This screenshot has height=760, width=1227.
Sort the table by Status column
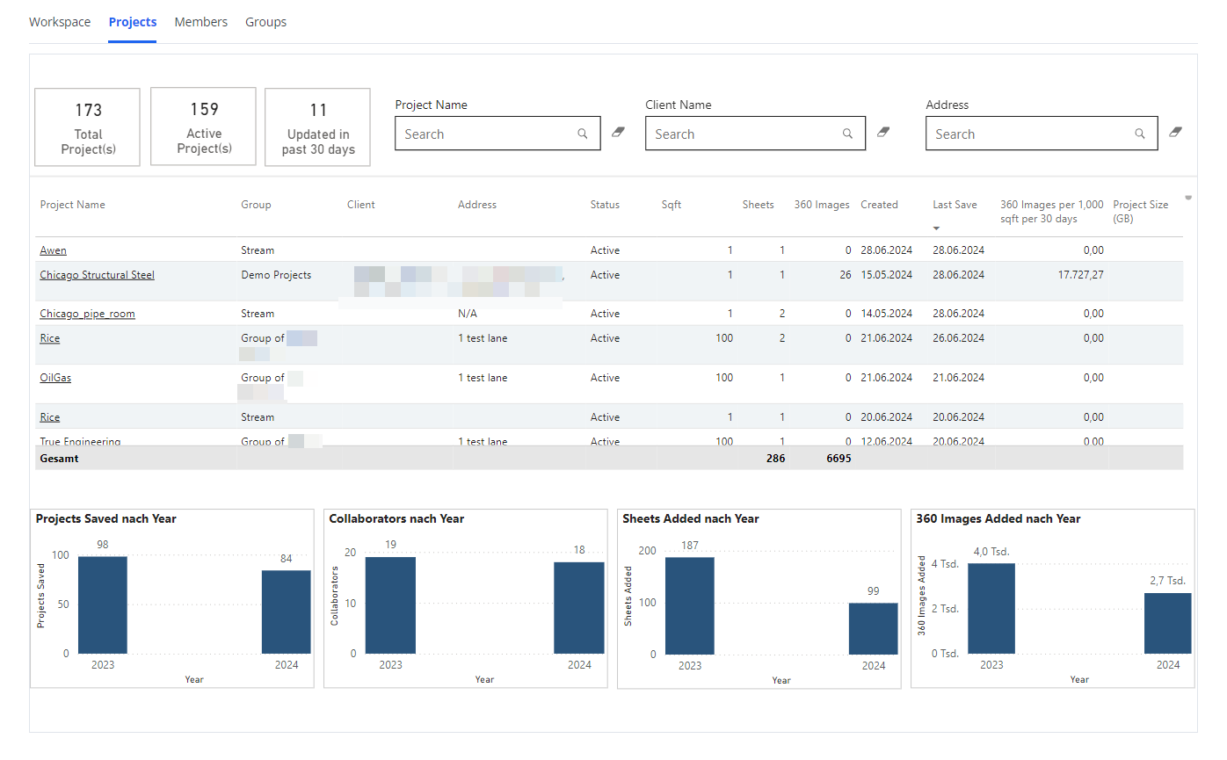point(605,205)
